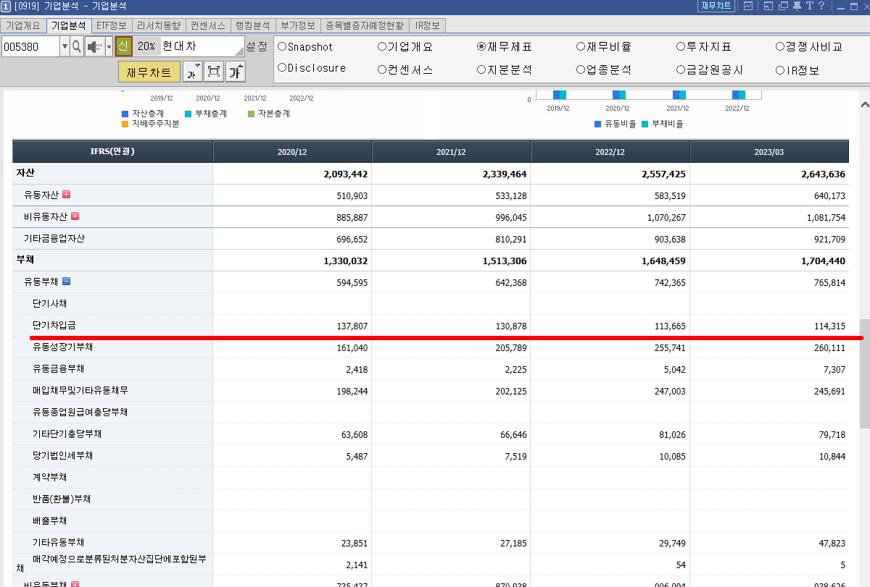The width and height of the screenshot is (870, 587).
Task: Select the 지분분석 radio button
Action: [481, 69]
